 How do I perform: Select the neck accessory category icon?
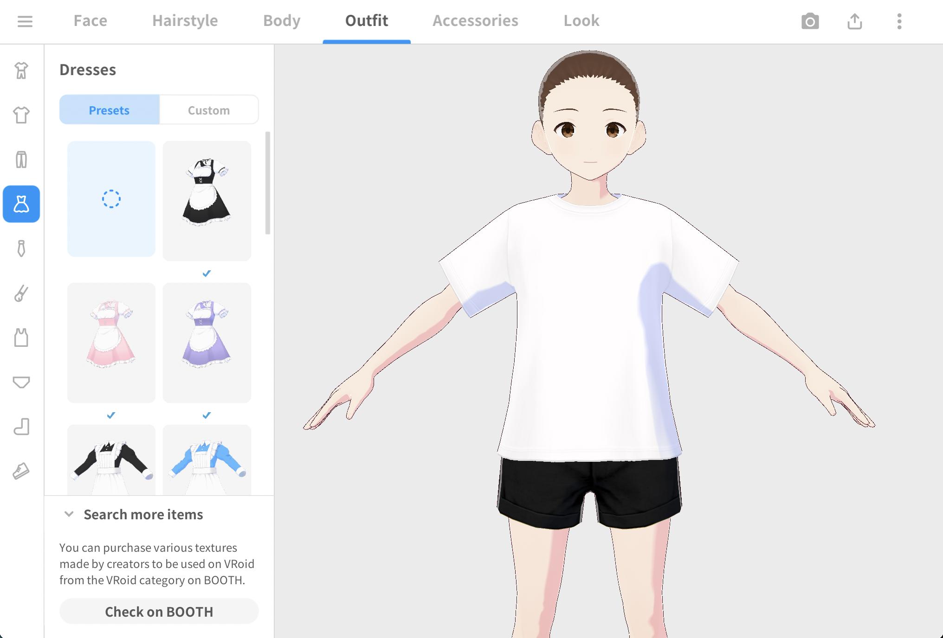21,293
